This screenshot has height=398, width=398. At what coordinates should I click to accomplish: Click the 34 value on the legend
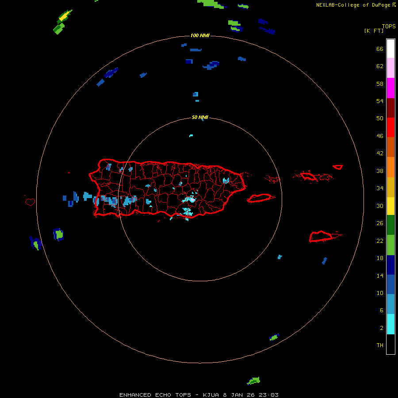pyautogui.click(x=380, y=188)
